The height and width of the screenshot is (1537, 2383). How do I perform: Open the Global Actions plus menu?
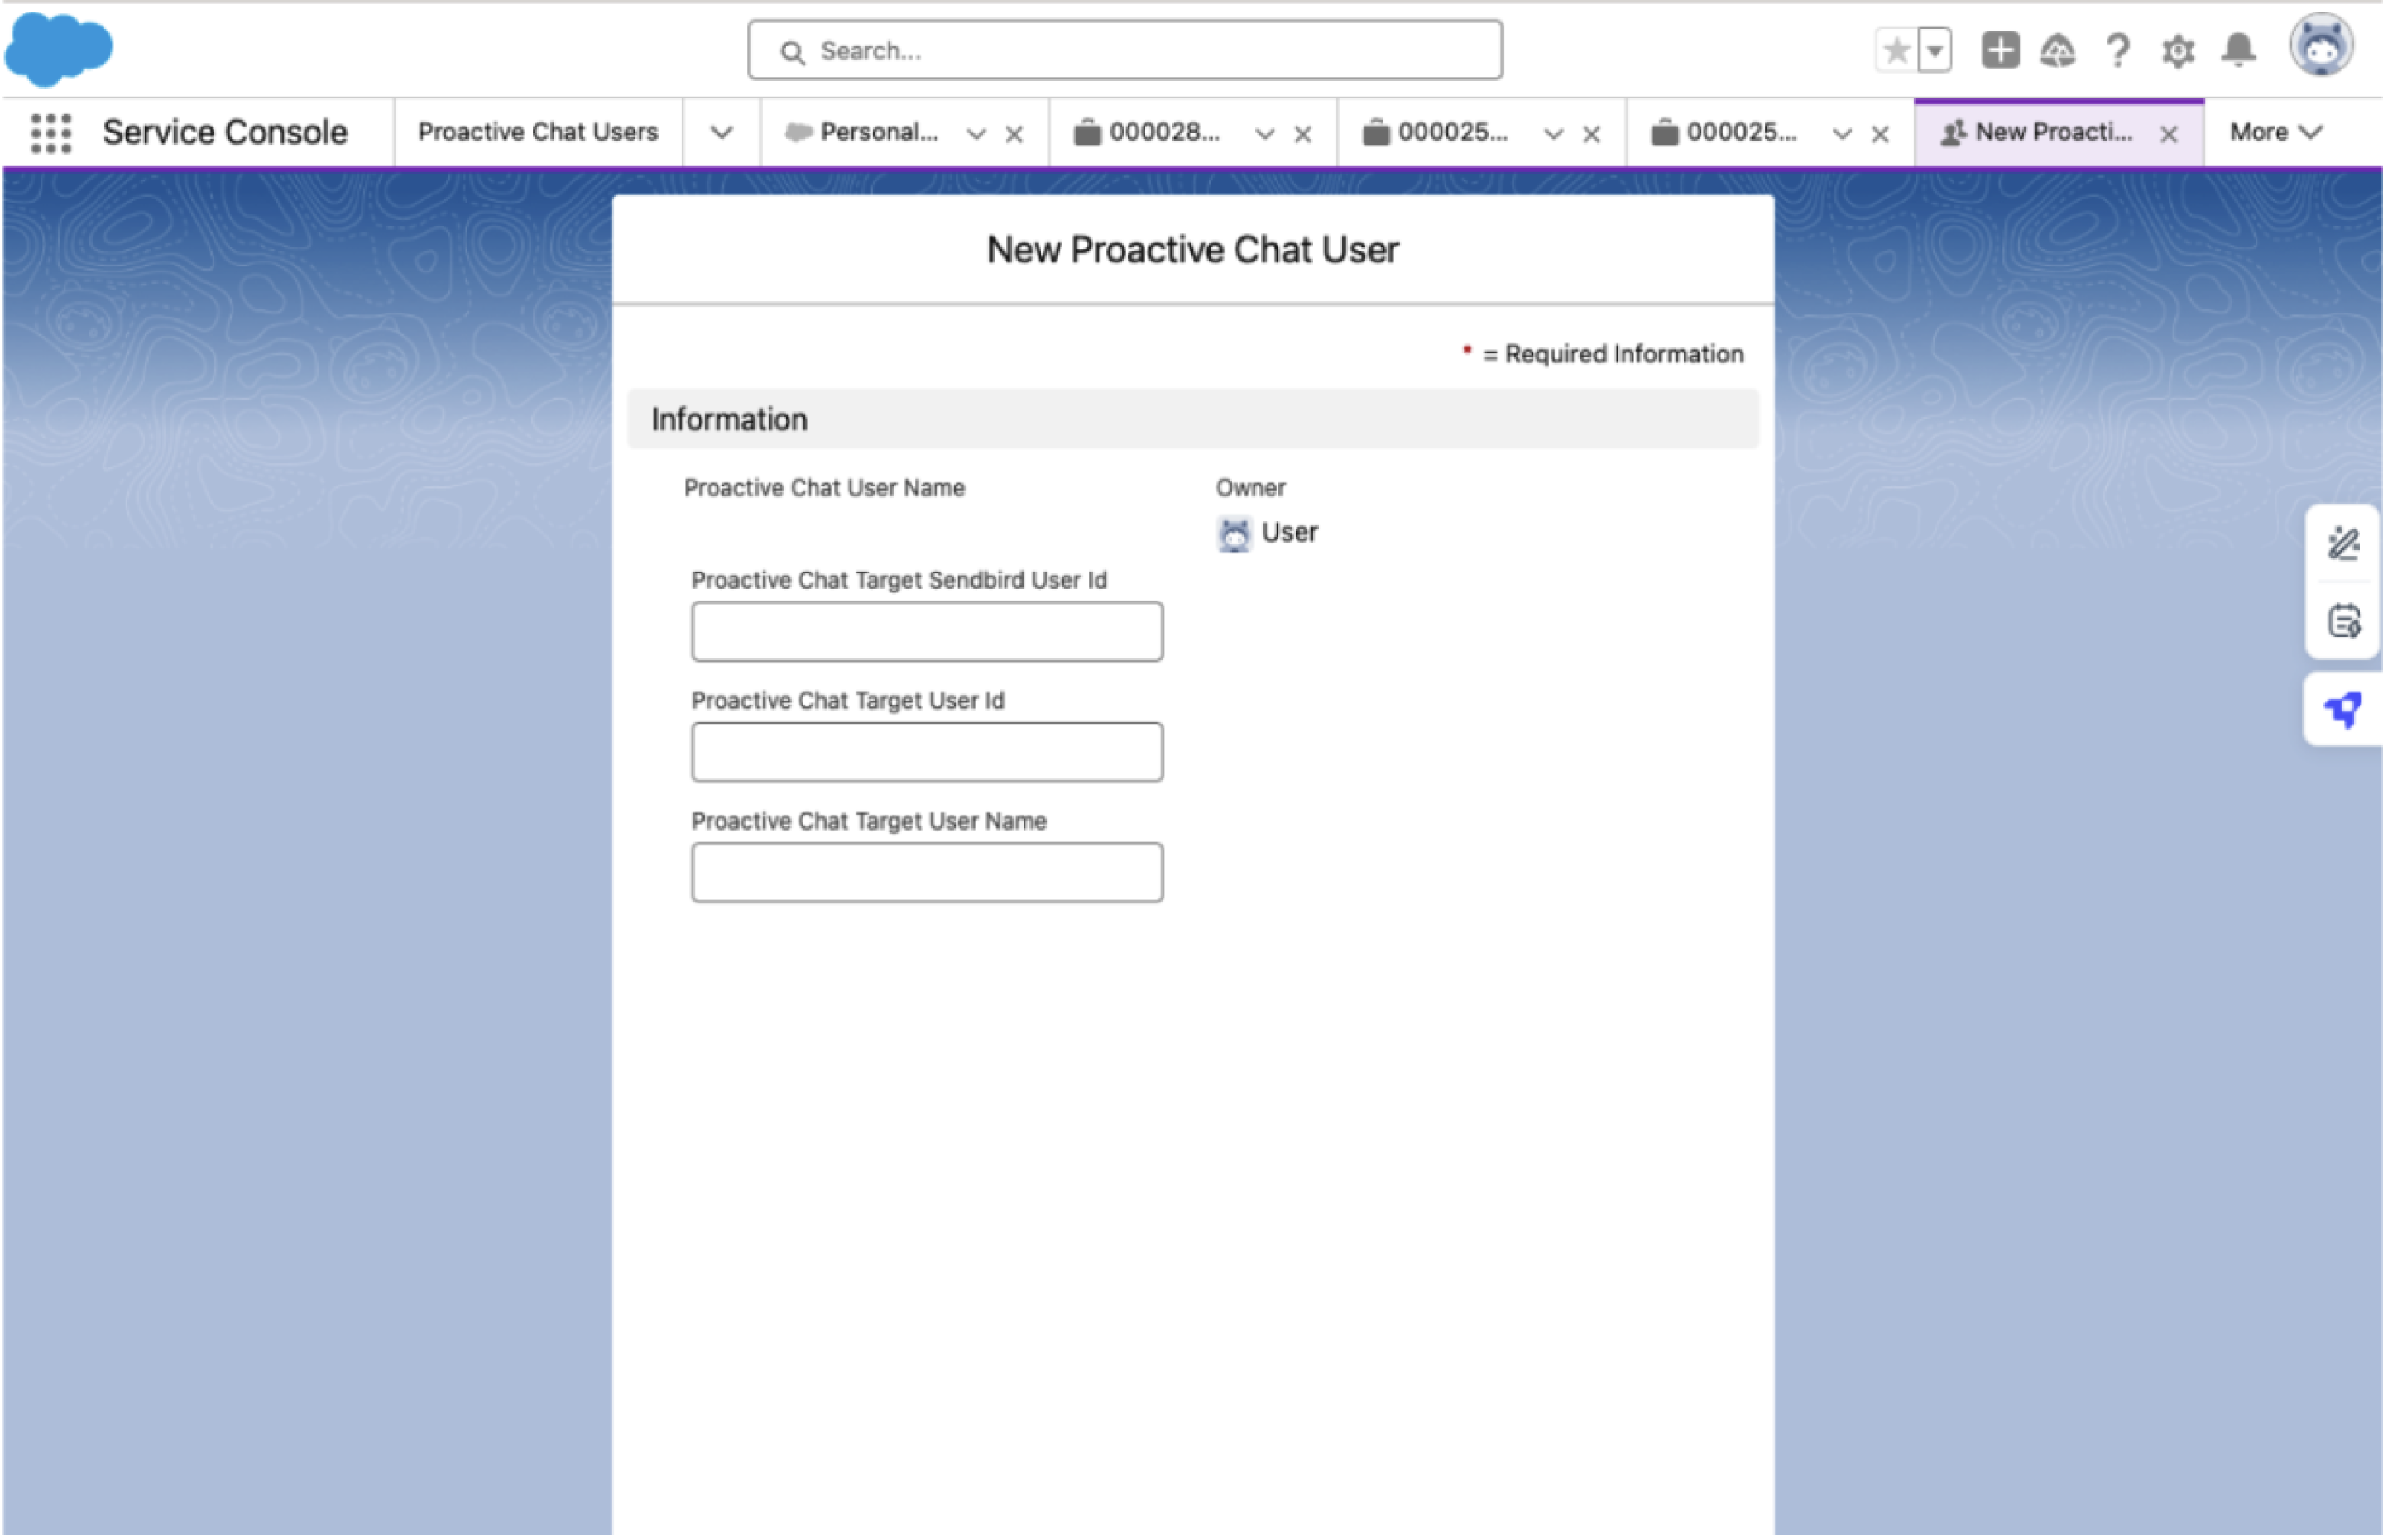pos(2000,50)
